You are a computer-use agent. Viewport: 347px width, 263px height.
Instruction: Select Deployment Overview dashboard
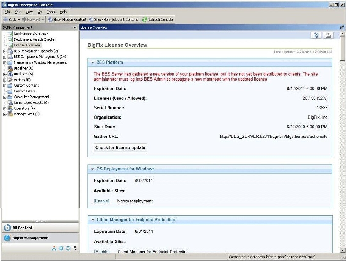click(x=31, y=34)
